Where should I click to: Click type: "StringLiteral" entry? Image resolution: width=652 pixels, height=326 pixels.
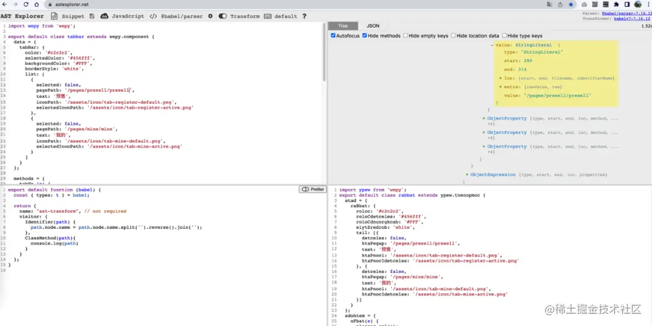click(x=534, y=52)
